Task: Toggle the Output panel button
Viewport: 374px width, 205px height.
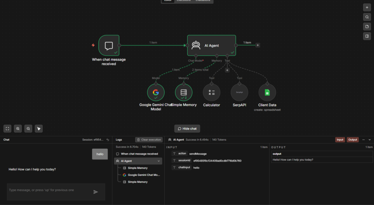Action: pos(352,140)
